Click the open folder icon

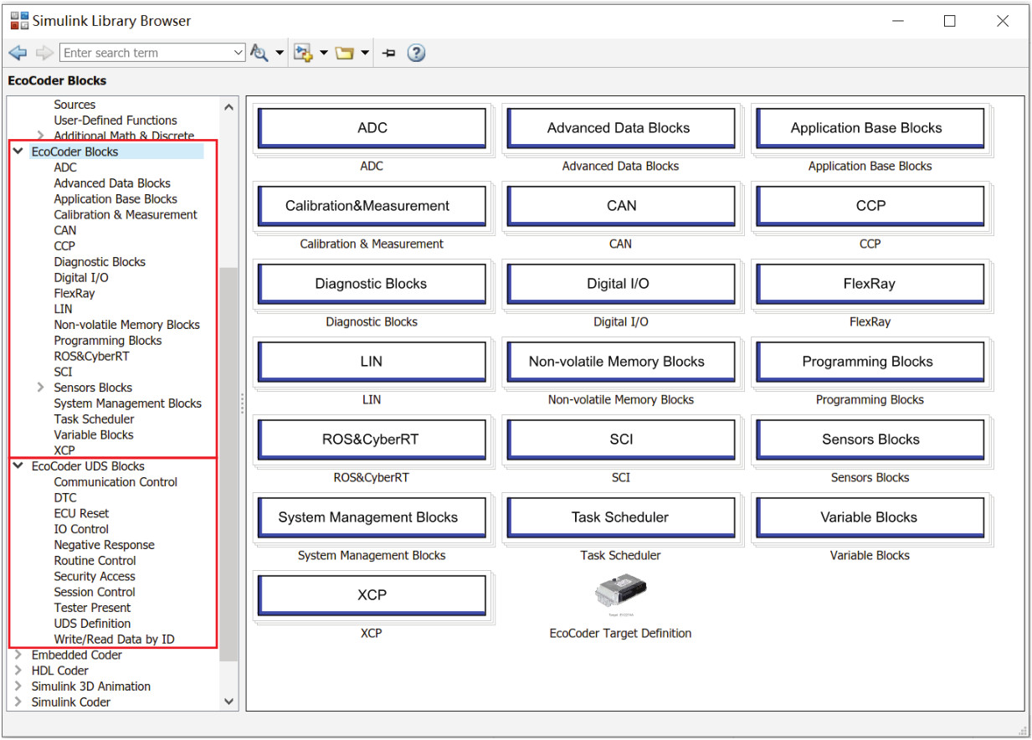point(344,53)
